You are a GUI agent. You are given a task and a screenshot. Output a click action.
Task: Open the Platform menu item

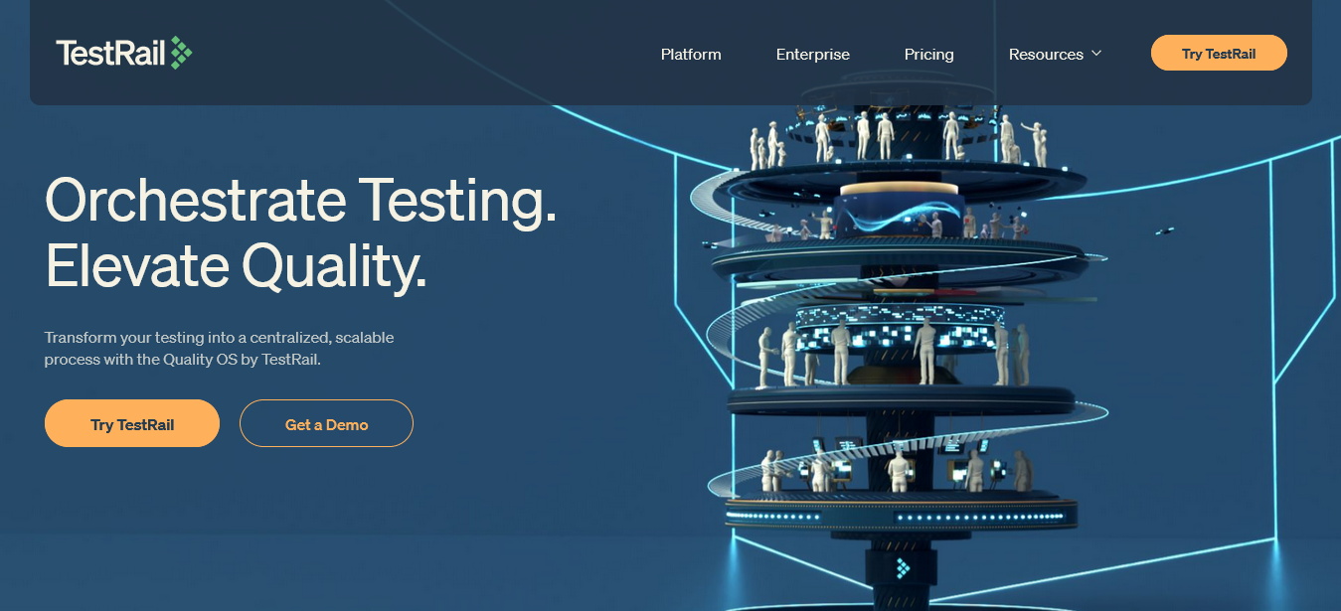[x=691, y=55]
